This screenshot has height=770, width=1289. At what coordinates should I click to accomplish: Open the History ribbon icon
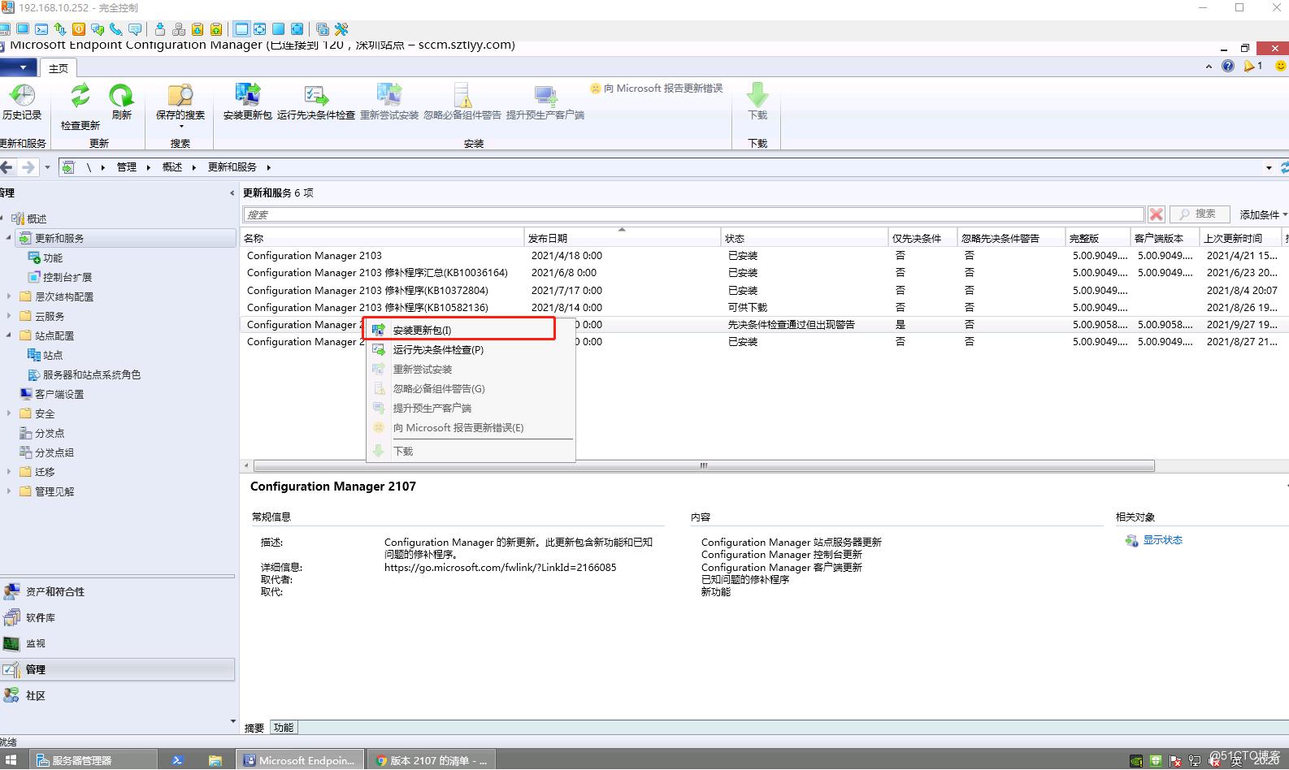point(22,102)
